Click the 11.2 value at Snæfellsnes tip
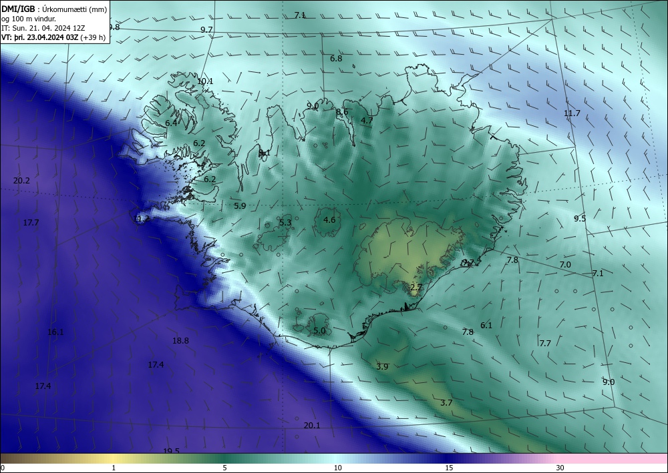This screenshot has height=473, width=668. (142, 219)
